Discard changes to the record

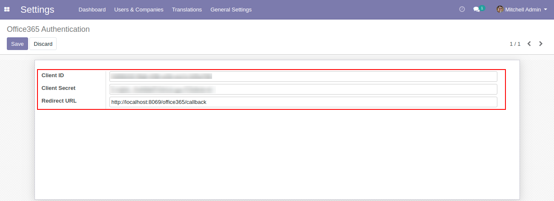pyautogui.click(x=43, y=44)
